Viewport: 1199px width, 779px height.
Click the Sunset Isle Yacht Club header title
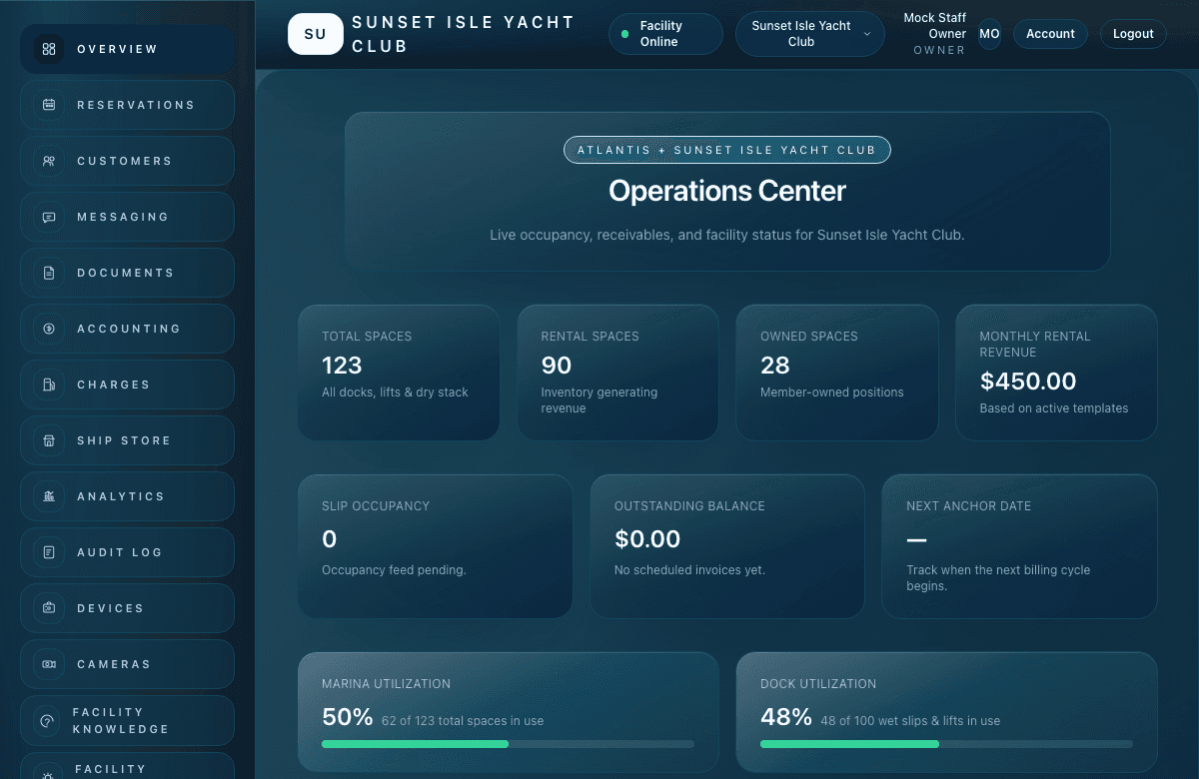(x=464, y=34)
